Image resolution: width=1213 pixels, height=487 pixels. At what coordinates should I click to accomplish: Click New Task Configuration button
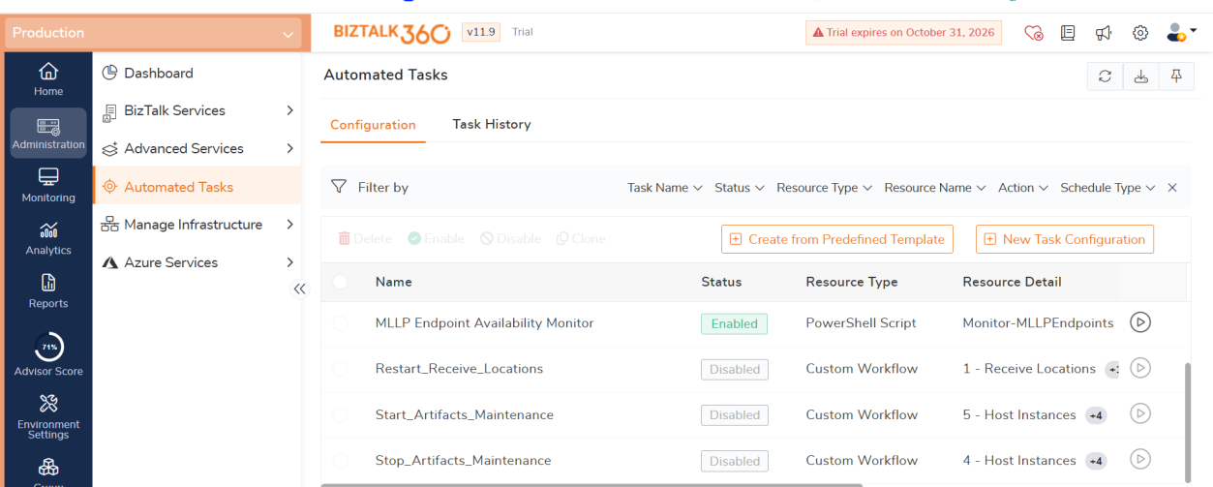coord(1065,239)
